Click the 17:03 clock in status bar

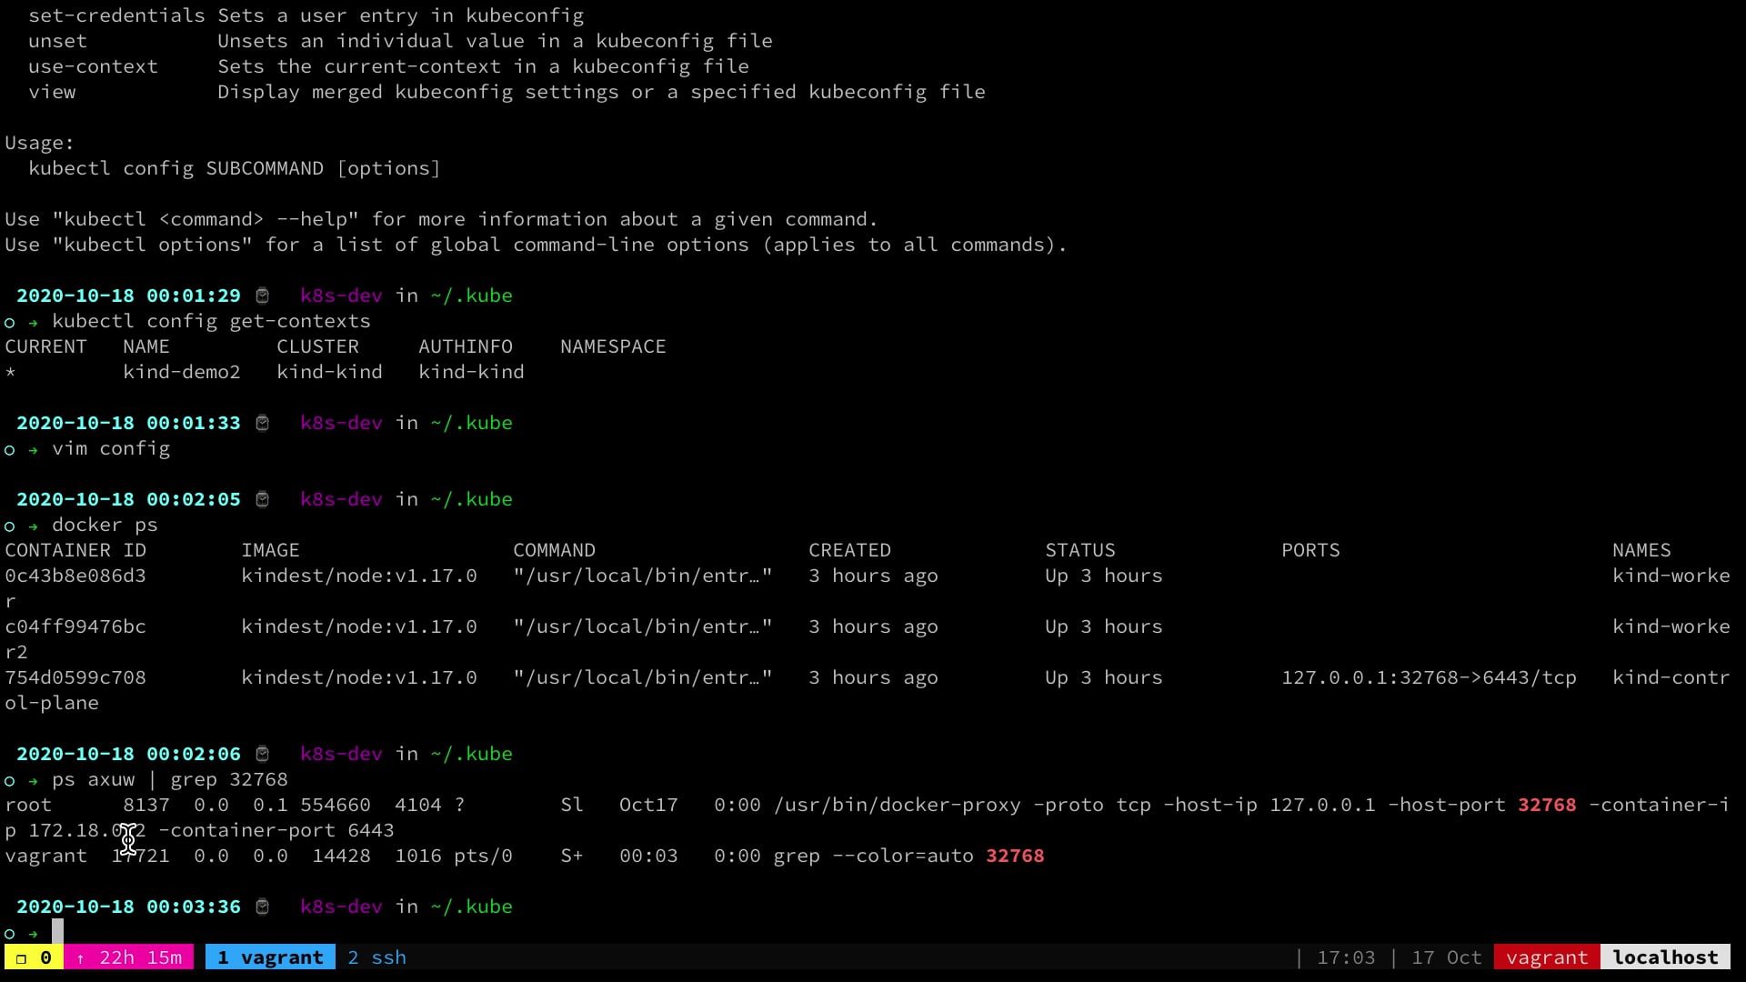1346,957
